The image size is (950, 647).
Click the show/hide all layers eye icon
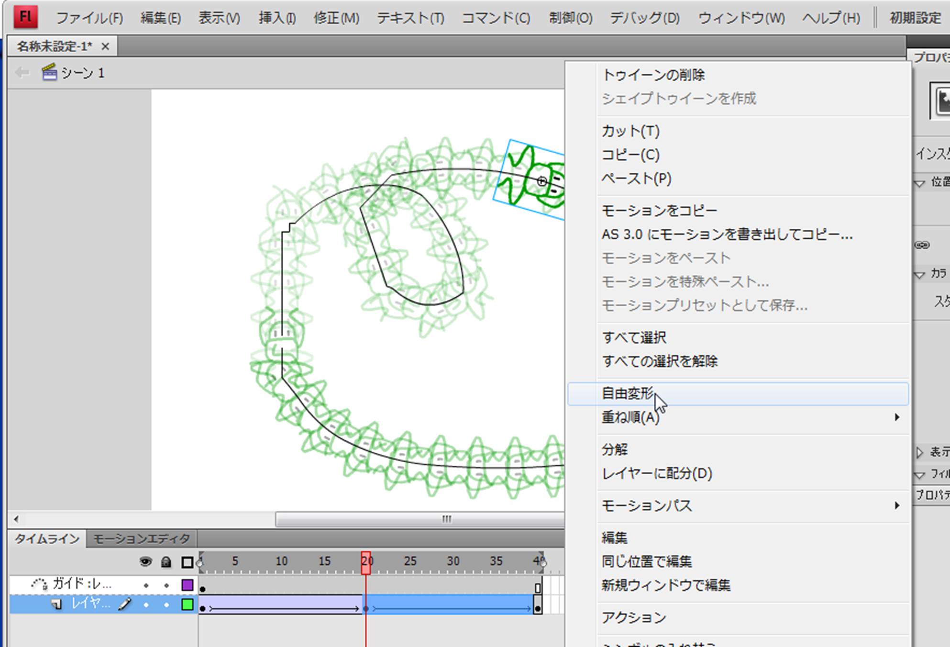145,562
